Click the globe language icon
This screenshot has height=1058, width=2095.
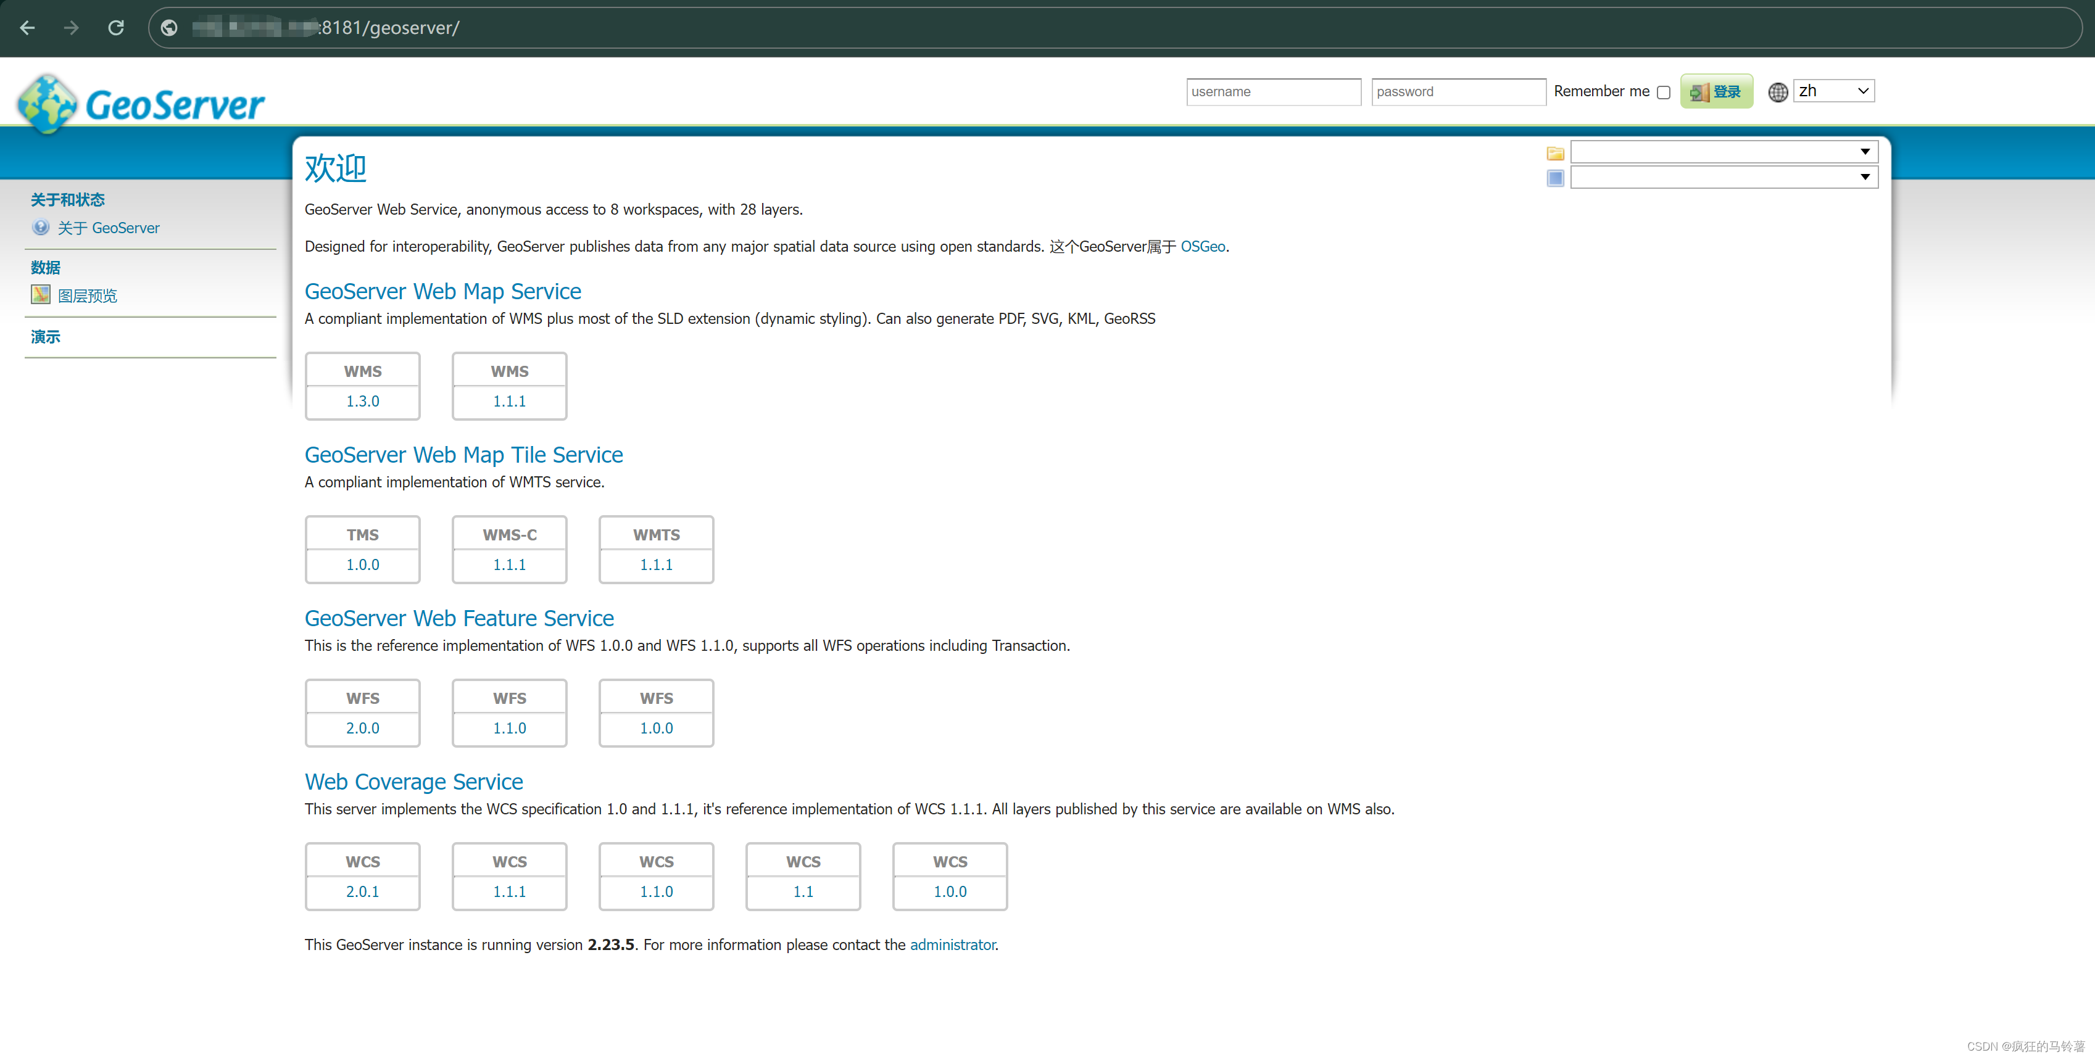1778,92
